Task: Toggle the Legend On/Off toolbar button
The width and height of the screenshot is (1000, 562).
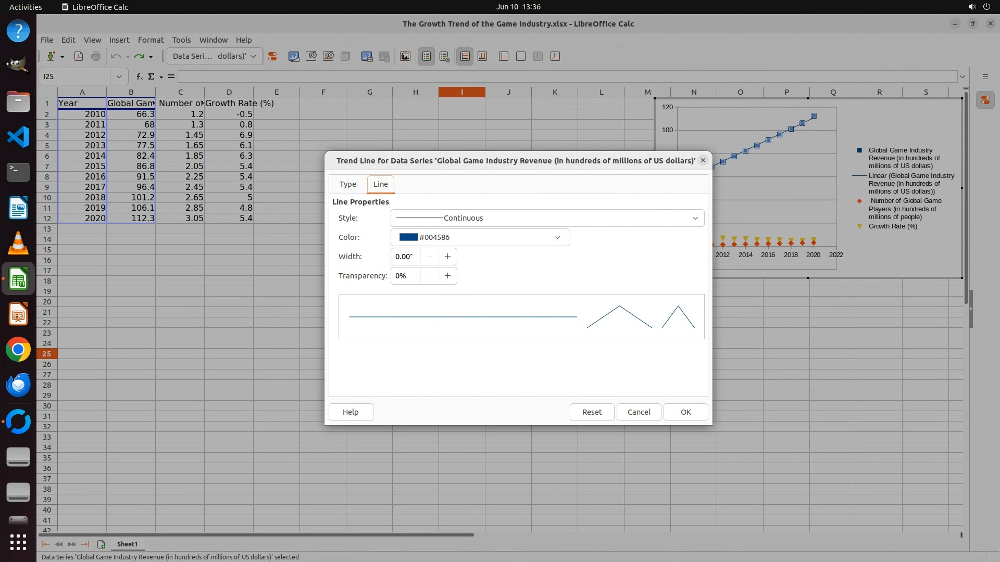Action: click(x=427, y=56)
